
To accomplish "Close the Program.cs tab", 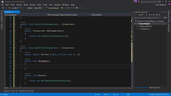I will (18, 12).
